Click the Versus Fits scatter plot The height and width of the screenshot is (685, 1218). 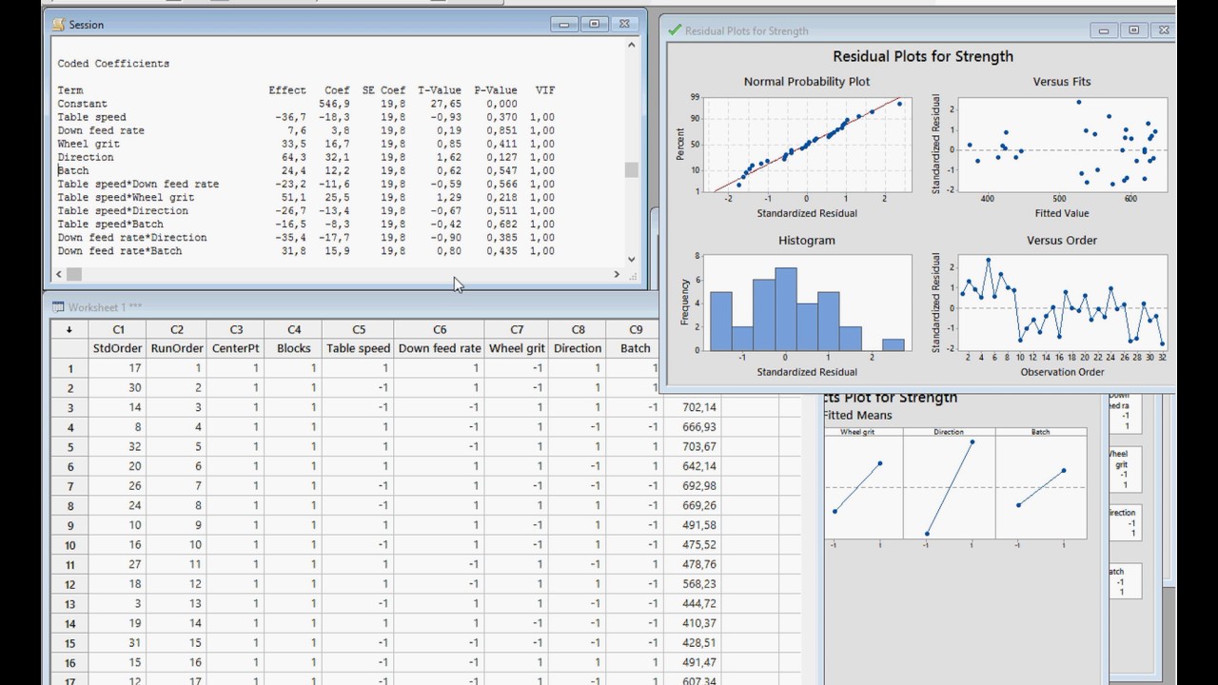click(1062, 144)
